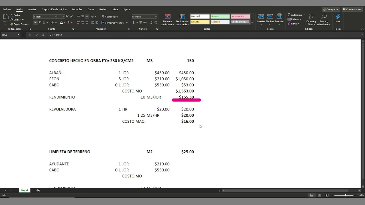Click the accounting number format $ icon
Image resolution: width=365 pixels, height=205 pixels.
133,22
